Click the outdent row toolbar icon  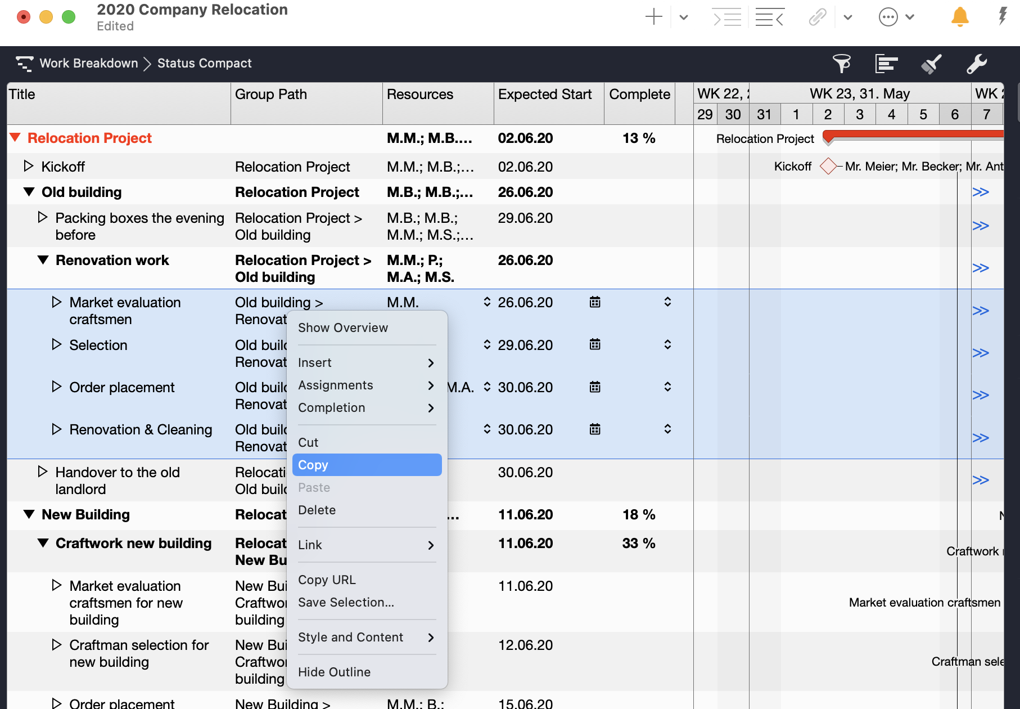click(770, 17)
